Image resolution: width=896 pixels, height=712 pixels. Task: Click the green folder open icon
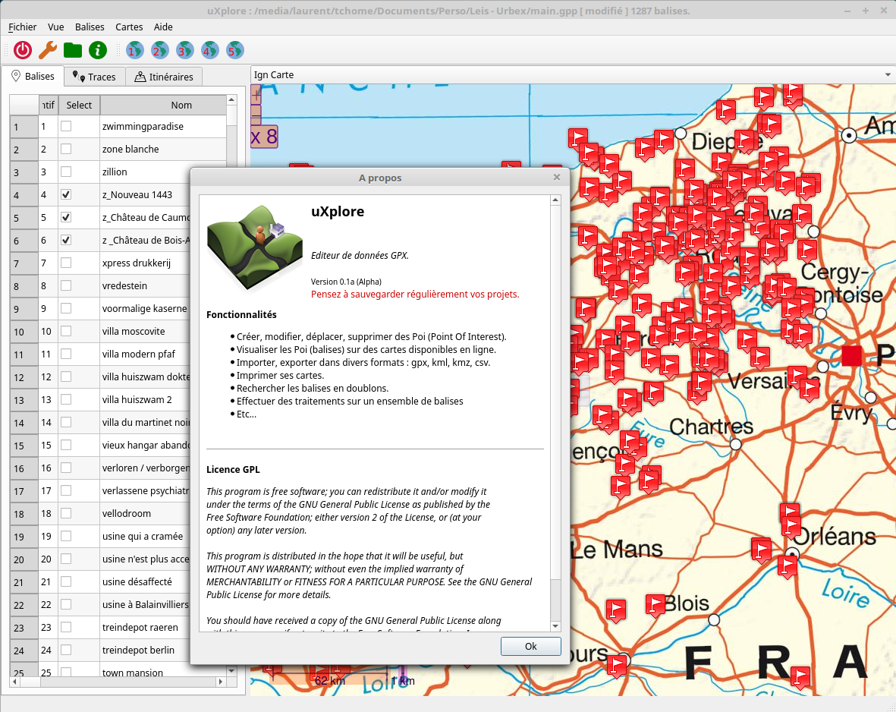pyautogui.click(x=73, y=50)
